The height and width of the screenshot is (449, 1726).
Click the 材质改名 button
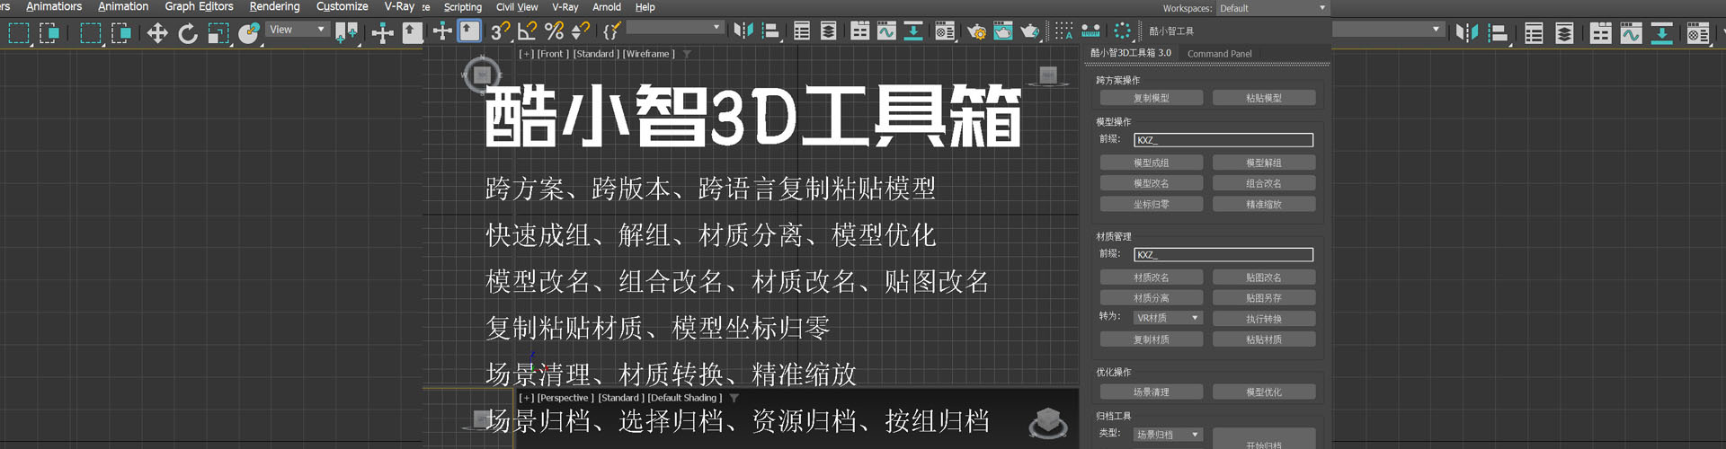pyautogui.click(x=1151, y=277)
